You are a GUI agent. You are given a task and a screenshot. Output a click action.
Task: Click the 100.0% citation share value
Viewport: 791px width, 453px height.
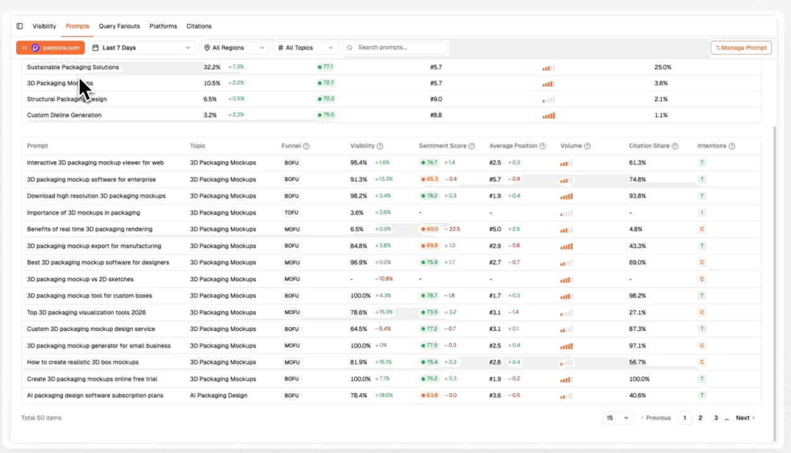[639, 379]
